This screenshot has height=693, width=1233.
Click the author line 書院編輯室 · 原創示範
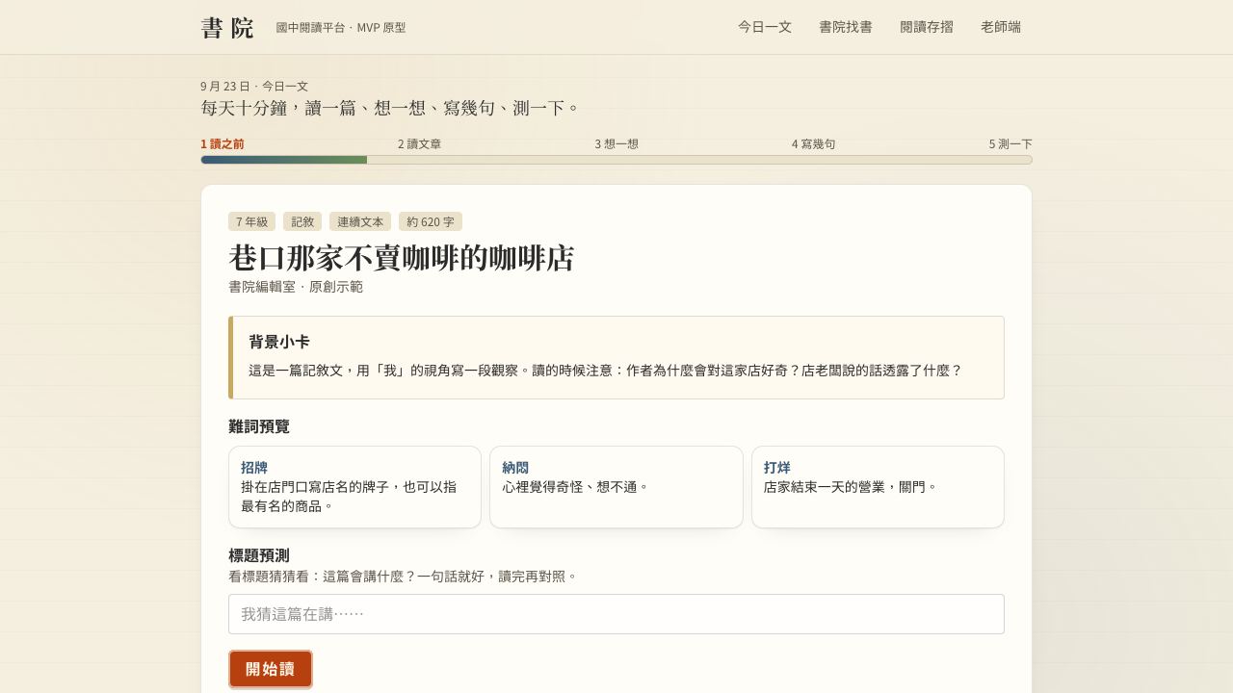pos(296,287)
